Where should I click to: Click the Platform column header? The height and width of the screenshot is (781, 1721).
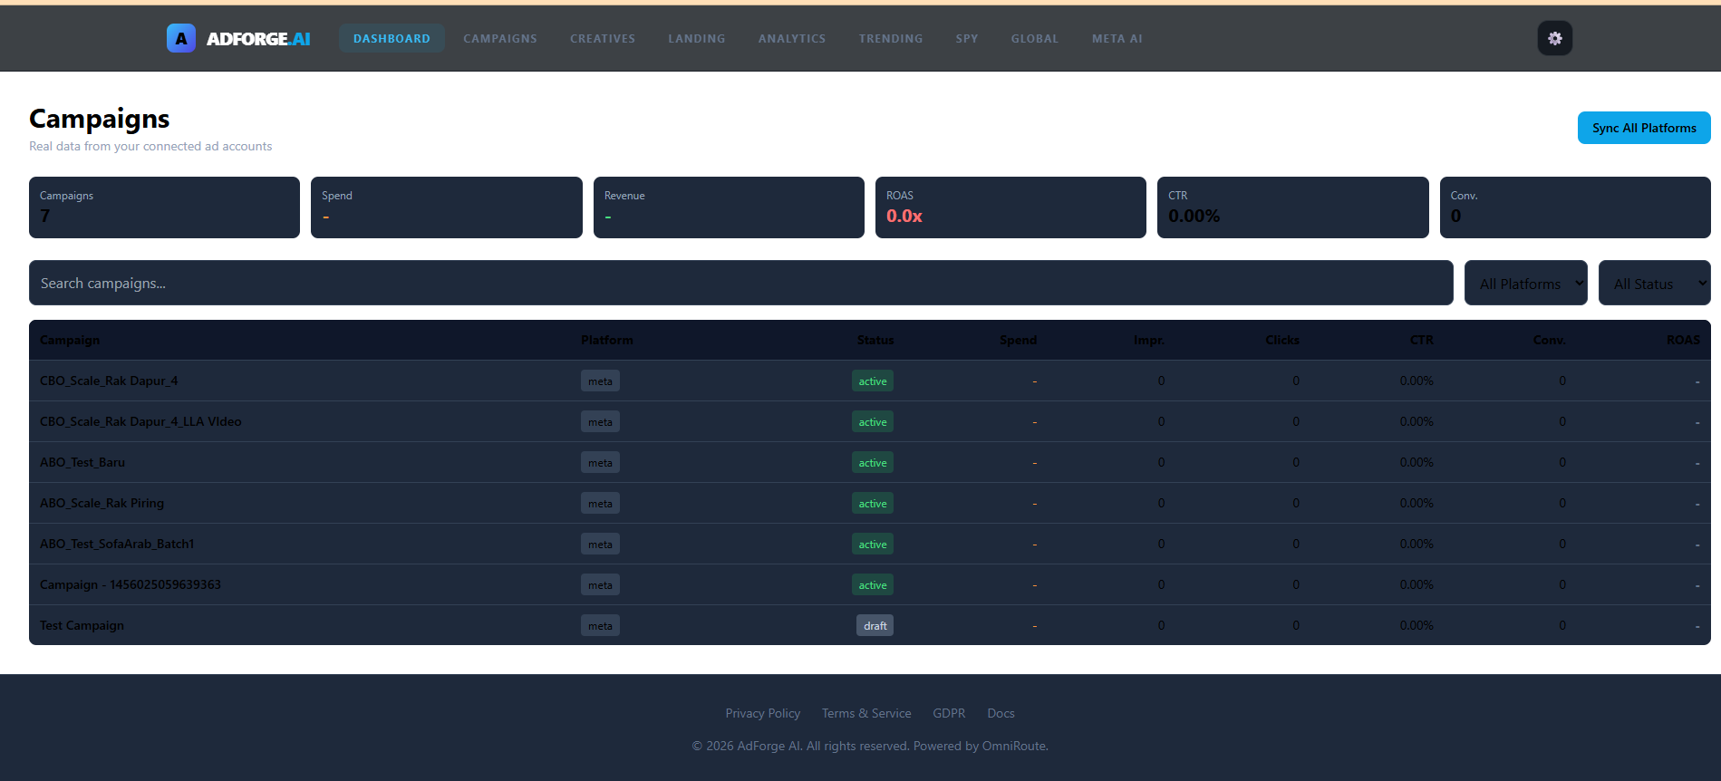(x=607, y=340)
